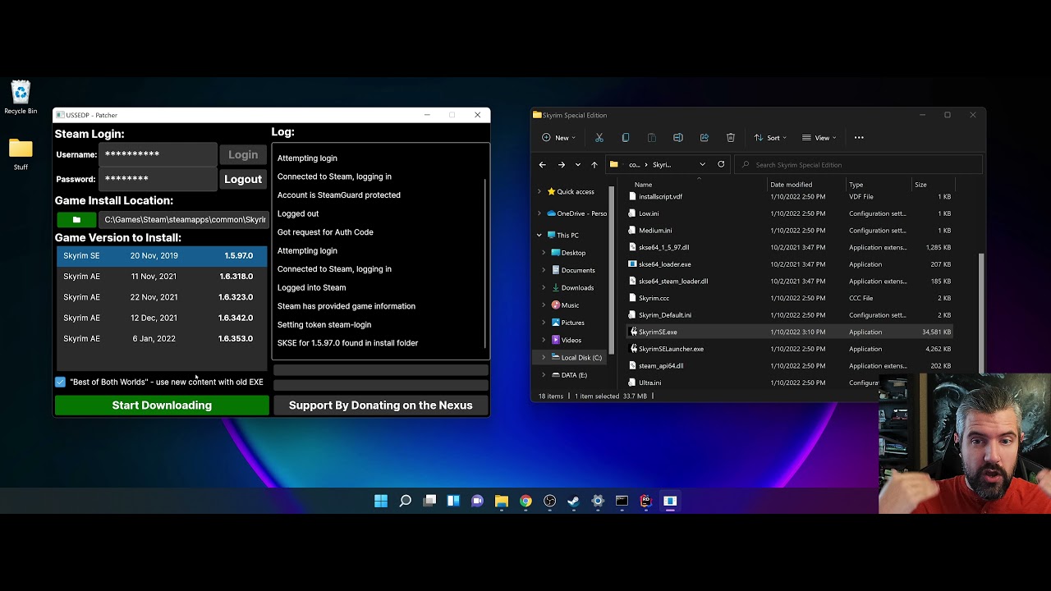
Task: Open taskbar Search
Action: point(405,501)
